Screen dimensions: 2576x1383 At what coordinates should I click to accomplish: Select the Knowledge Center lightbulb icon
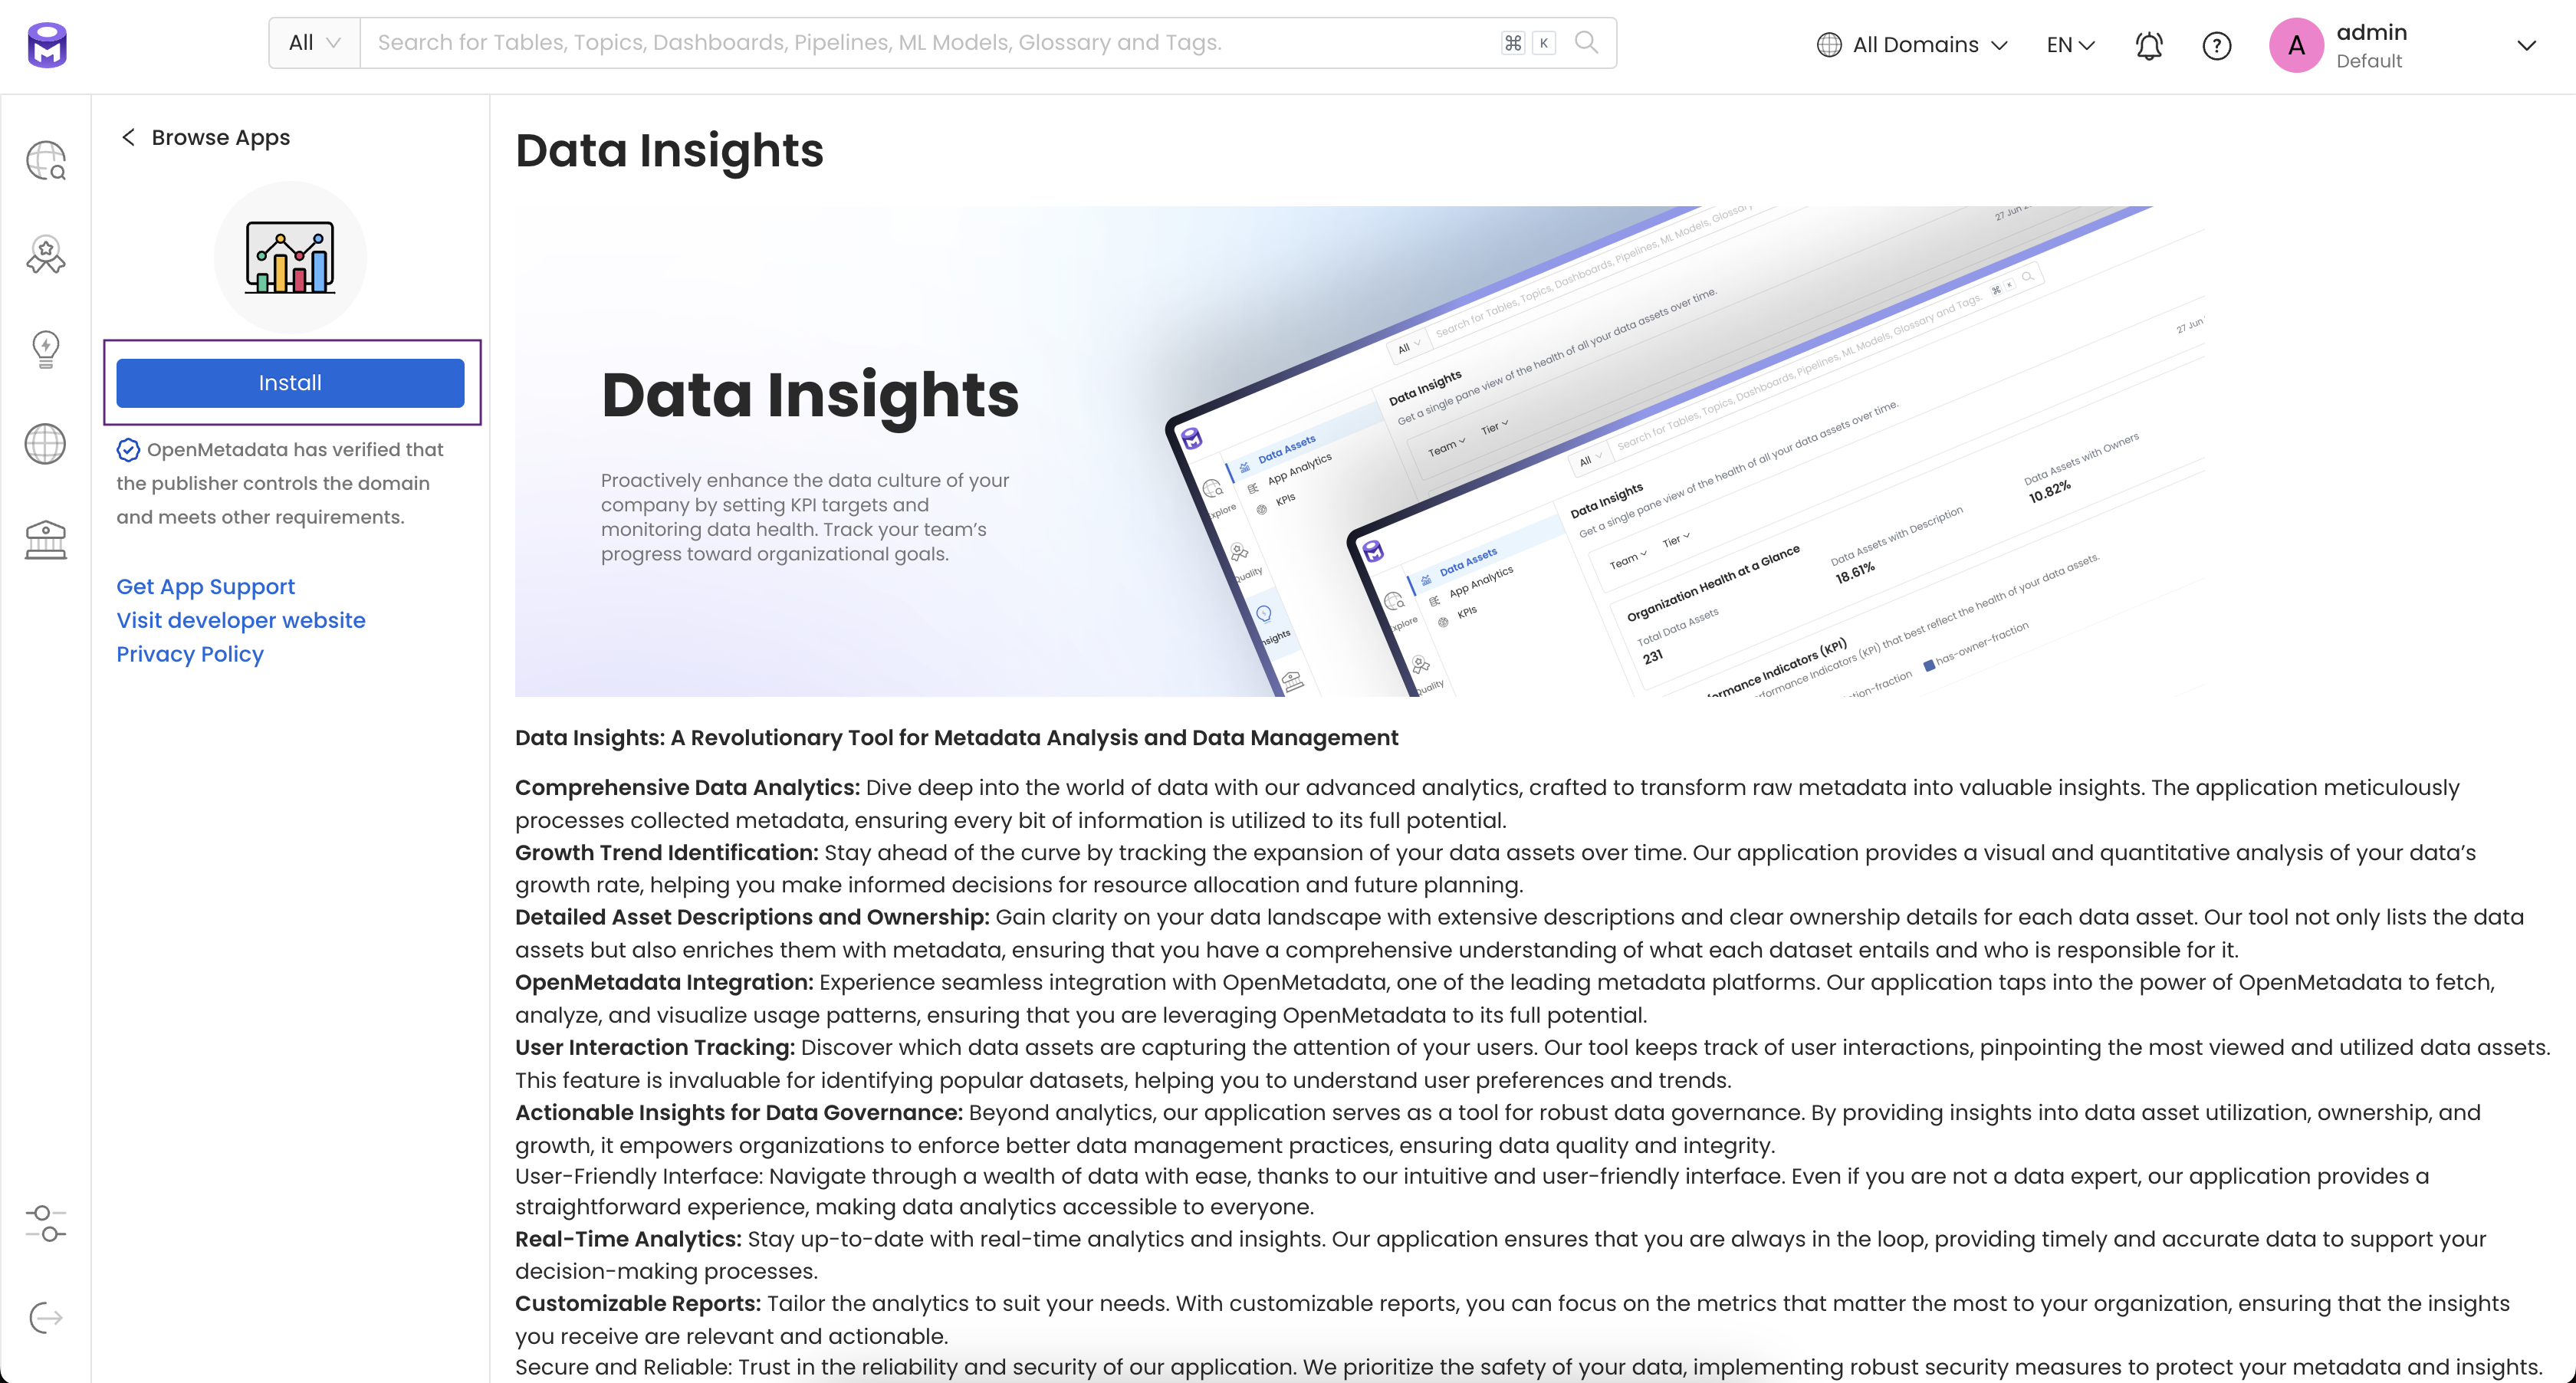pos(46,346)
